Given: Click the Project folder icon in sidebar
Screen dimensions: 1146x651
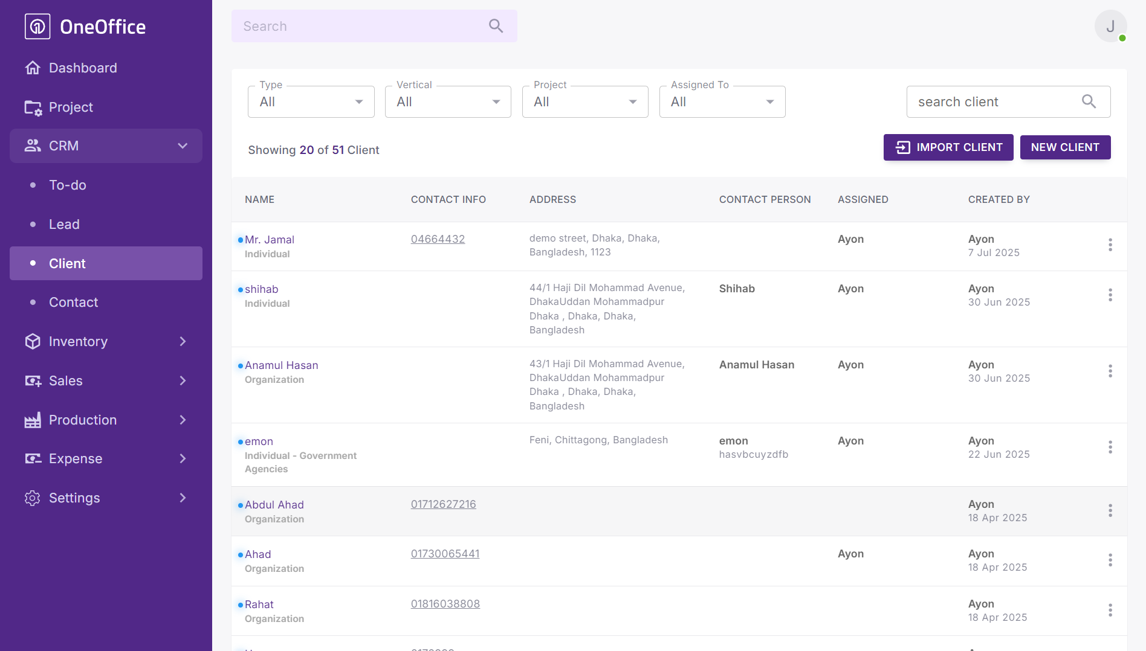Looking at the screenshot, I should pyautogui.click(x=33, y=107).
